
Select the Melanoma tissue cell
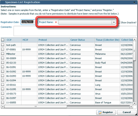point(107,54)
